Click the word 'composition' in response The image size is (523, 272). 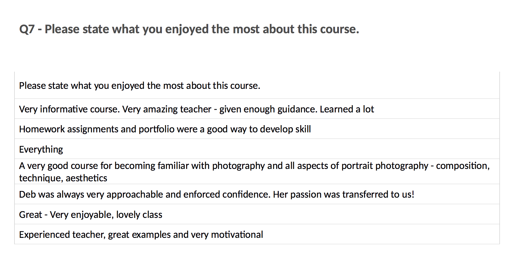point(462,166)
